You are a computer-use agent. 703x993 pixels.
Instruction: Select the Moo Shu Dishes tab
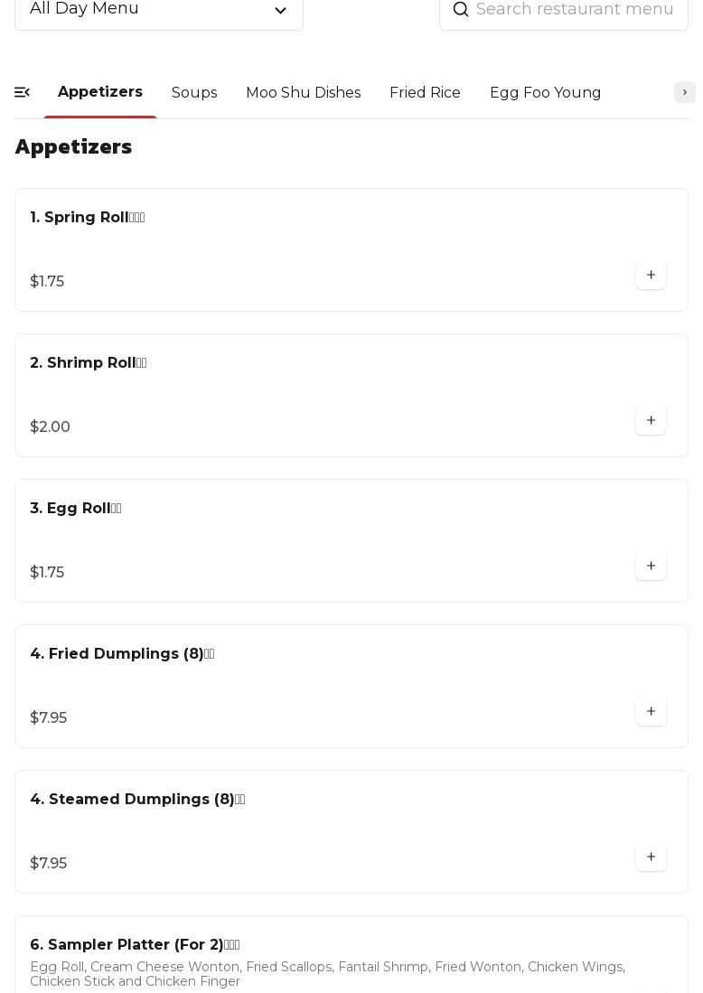click(x=303, y=93)
